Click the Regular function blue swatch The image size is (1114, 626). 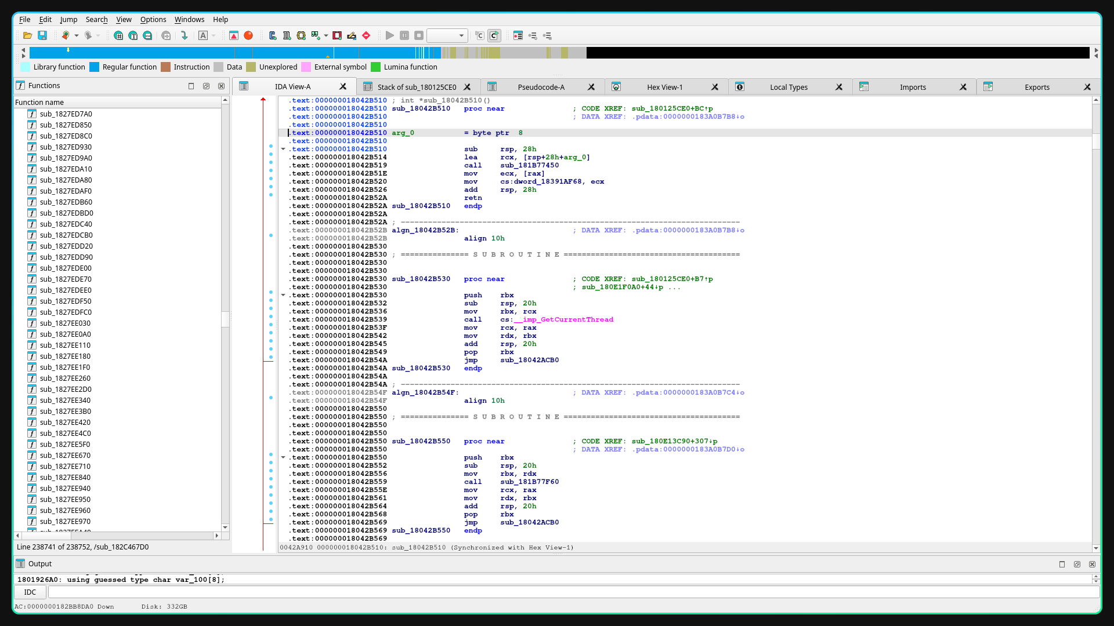click(x=95, y=67)
